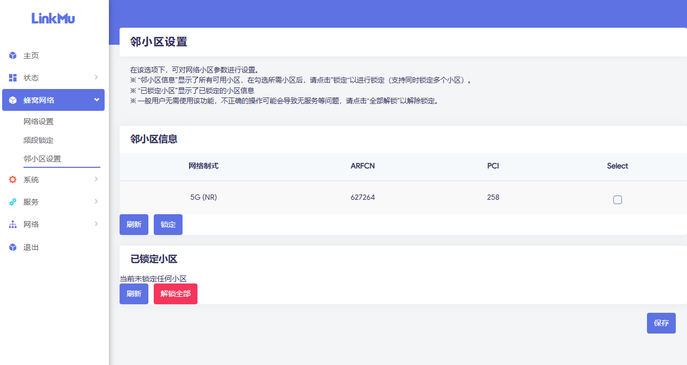Viewport: 687px width, 365px height.
Task: Select the 邻小区设置 submenu item
Action: [42, 159]
